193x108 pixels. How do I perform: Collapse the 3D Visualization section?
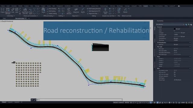[x=190, y=43]
